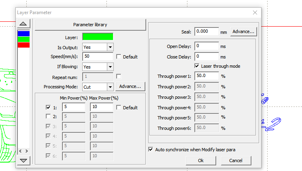Toggle Default checkbox beside Speed
This screenshot has width=302, height=171.
[x=119, y=57]
